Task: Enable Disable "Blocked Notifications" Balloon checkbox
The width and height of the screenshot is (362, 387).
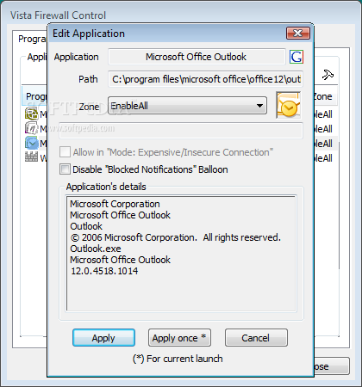Action: 65,169
